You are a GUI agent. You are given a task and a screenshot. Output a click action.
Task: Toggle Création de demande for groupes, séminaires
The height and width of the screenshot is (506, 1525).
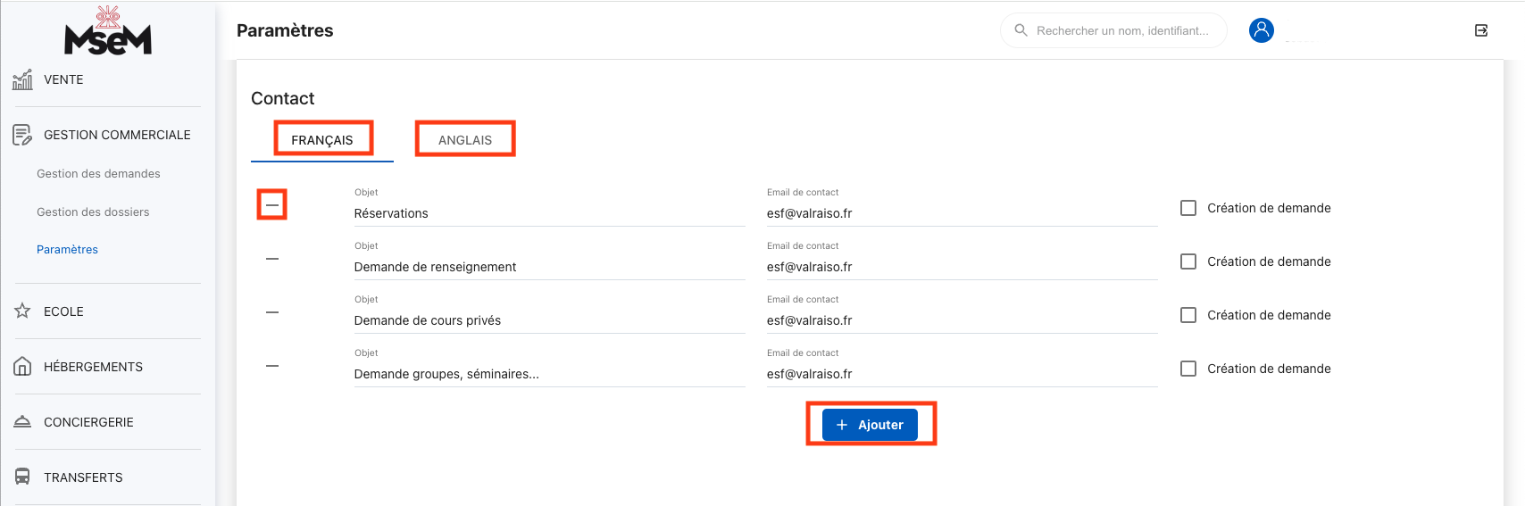(x=1188, y=369)
